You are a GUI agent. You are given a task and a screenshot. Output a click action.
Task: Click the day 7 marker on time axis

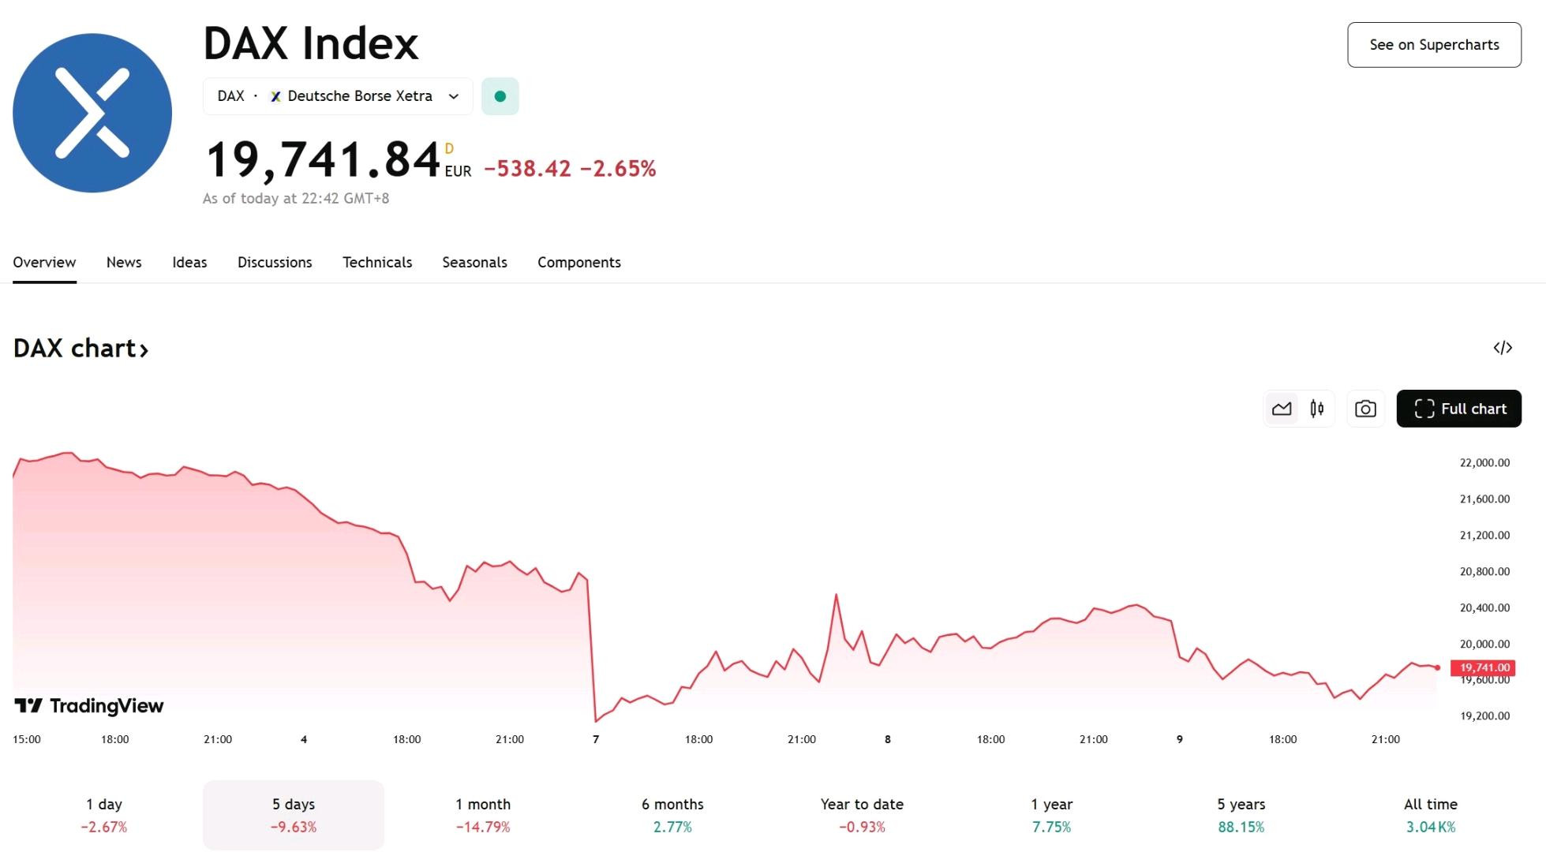596,739
